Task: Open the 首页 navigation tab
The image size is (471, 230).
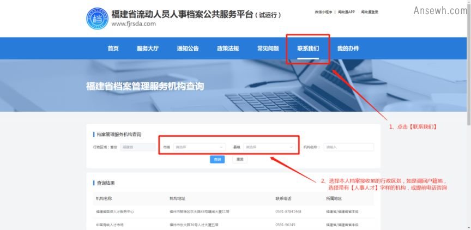Action: click(x=113, y=49)
